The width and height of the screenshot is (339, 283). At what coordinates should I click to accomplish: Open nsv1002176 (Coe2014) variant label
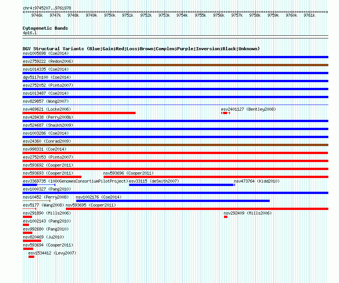(x=99, y=197)
